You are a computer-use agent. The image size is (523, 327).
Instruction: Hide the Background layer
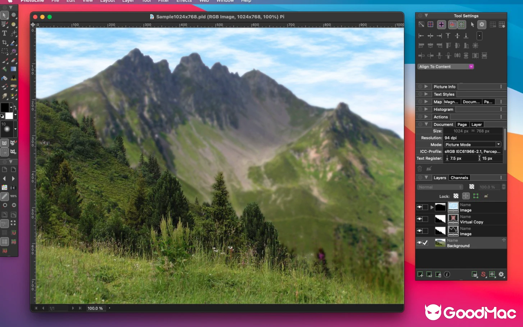(419, 242)
